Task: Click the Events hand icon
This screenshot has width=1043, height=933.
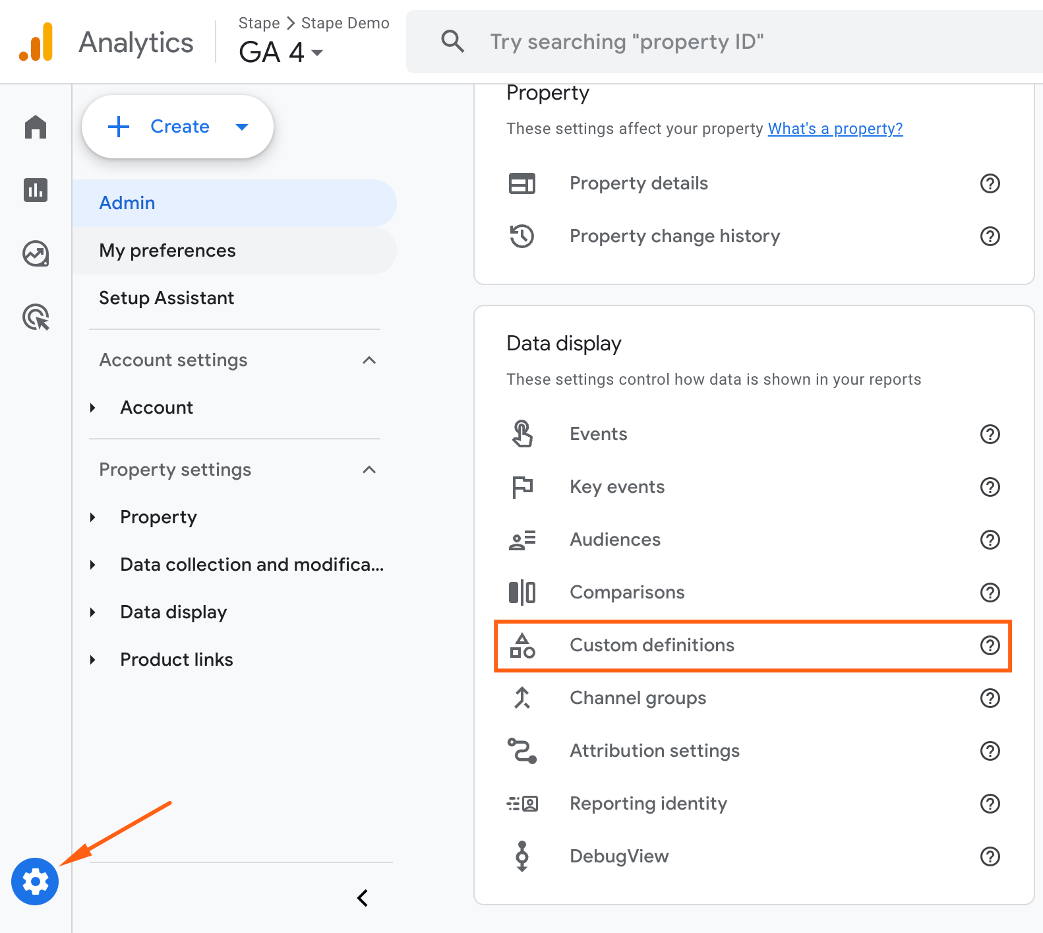Action: click(x=522, y=434)
